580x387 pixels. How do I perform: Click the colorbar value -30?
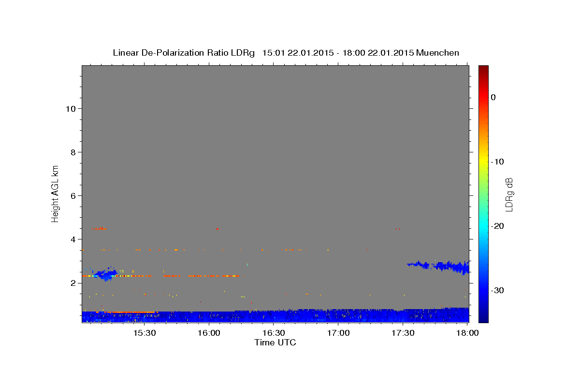[x=498, y=290]
